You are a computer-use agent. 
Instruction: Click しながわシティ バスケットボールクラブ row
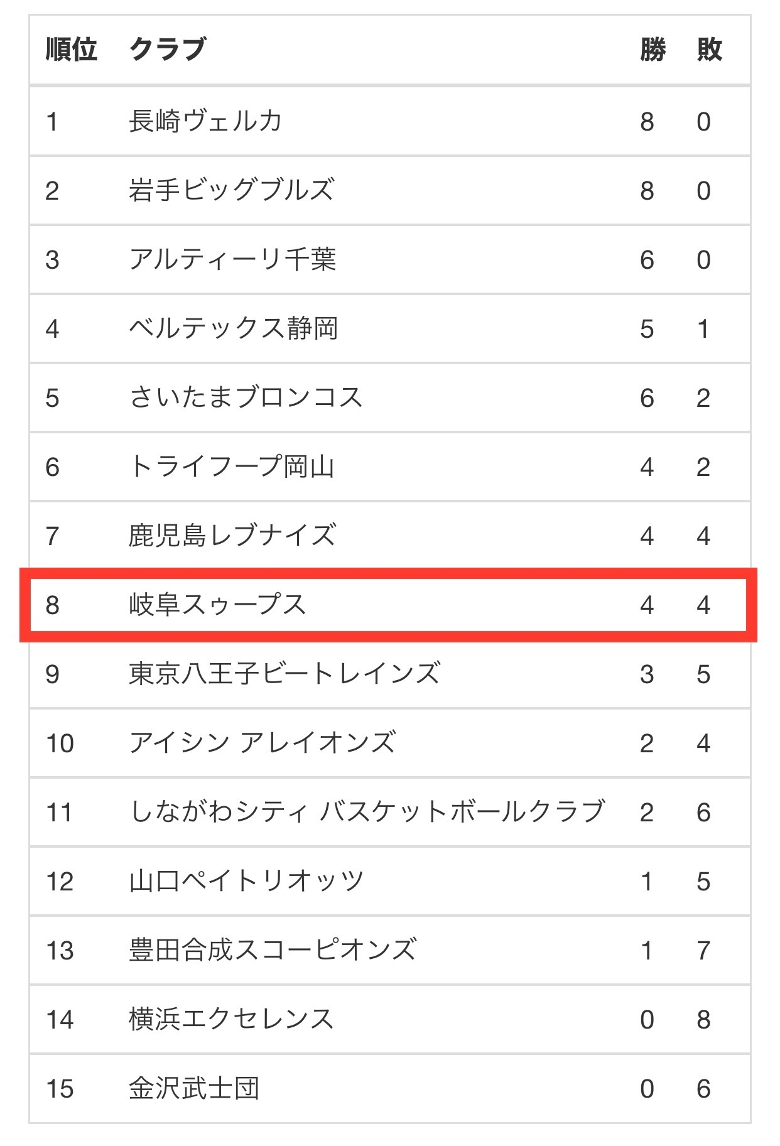(x=389, y=811)
